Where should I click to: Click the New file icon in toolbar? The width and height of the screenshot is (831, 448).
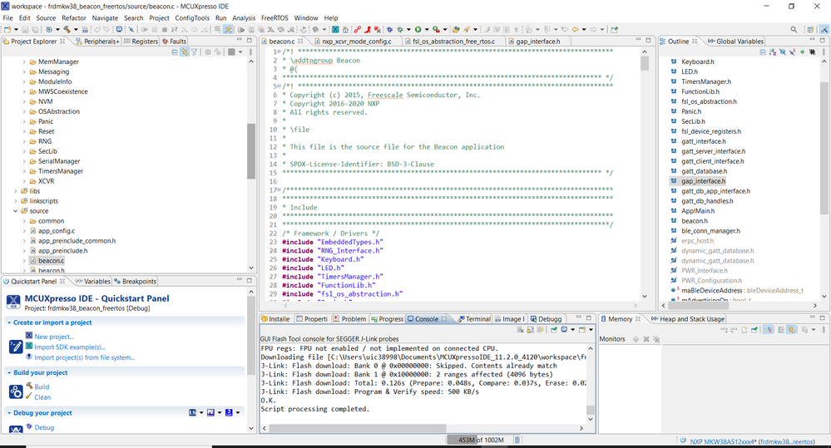[x=7, y=29]
